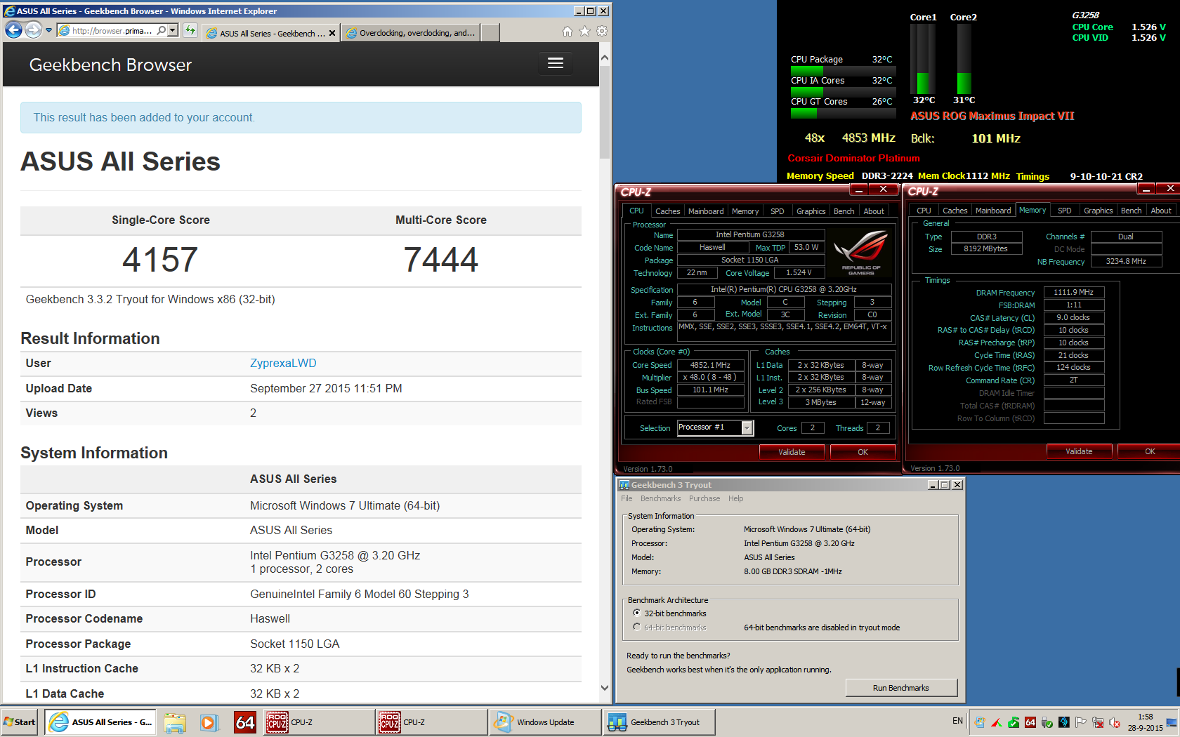
Task: Click the green checkmark tray icon
Action: pos(1014,722)
